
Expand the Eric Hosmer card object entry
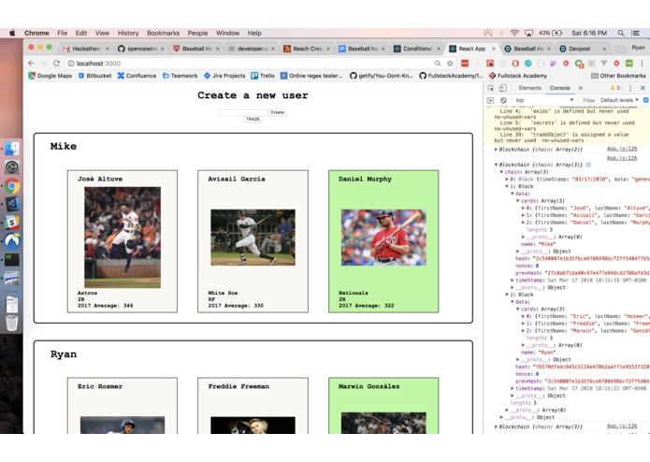(x=523, y=316)
